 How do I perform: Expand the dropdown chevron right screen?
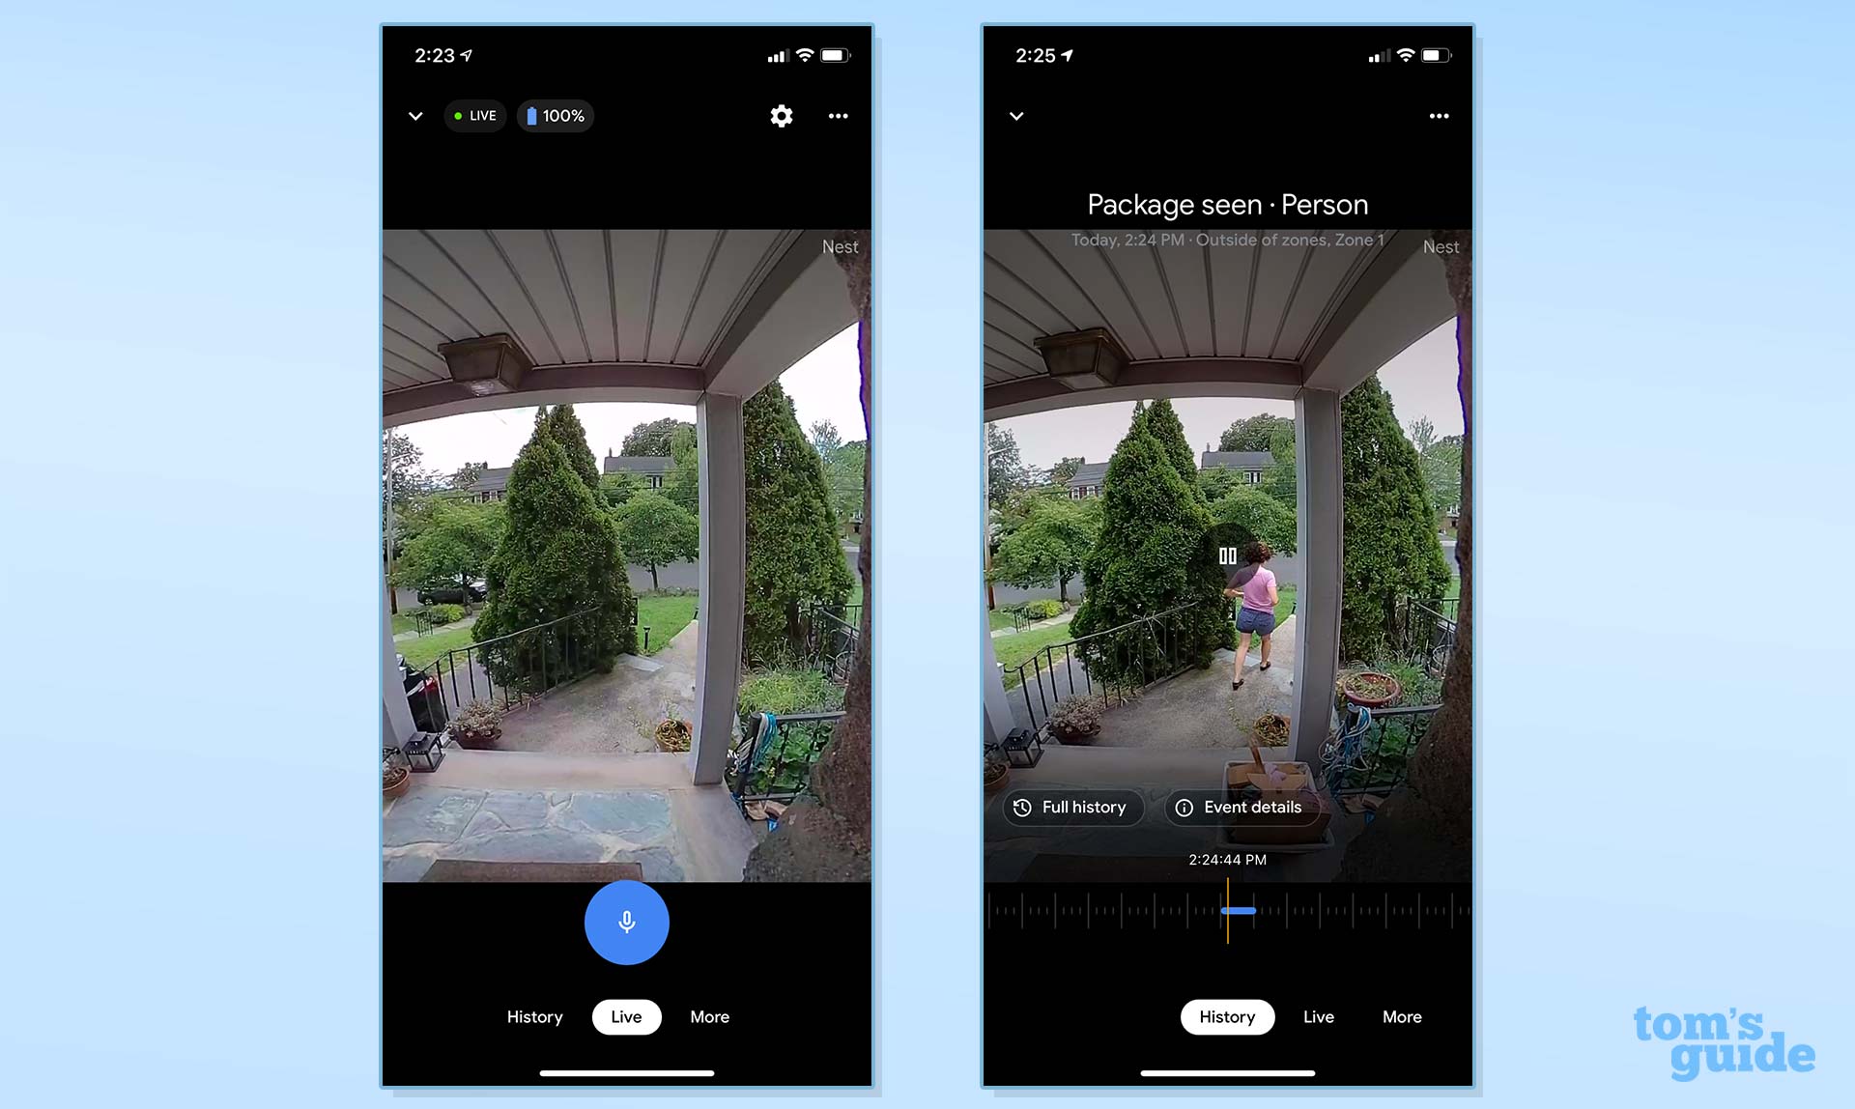click(1016, 116)
